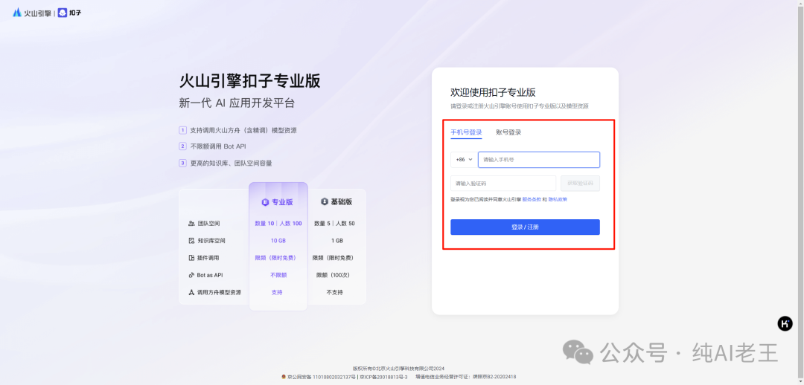Click the 限额（100次）cell
Viewport: 804px width, 385px height.
pyautogui.click(x=333, y=275)
